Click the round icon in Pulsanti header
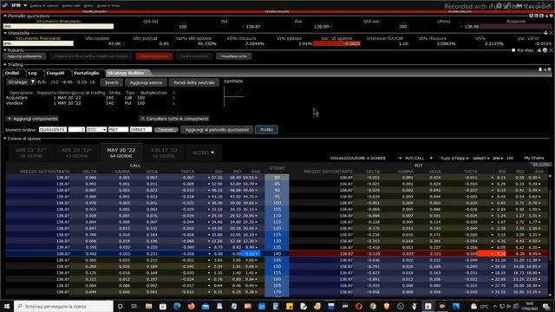 tap(545, 50)
